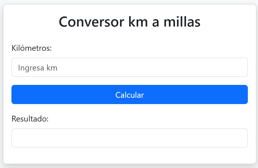The image size is (258, 168).
Task: Select the word Conversor in the title
Action: coord(92,22)
